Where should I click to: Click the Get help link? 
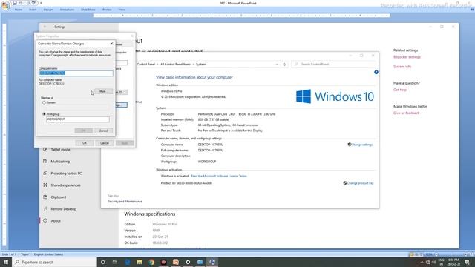pyautogui.click(x=400, y=90)
